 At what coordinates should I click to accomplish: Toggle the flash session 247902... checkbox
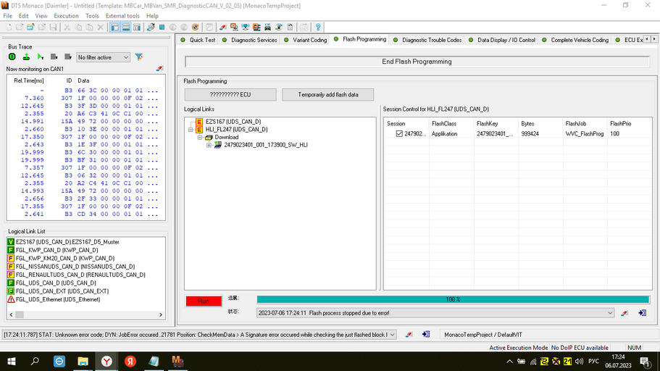(399, 134)
